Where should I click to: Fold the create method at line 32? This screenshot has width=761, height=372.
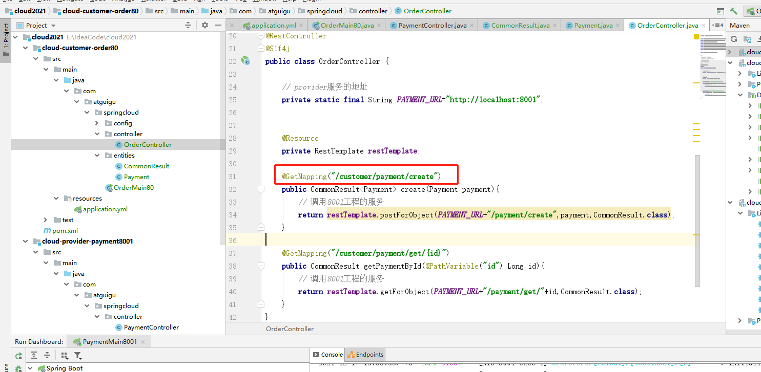261,189
